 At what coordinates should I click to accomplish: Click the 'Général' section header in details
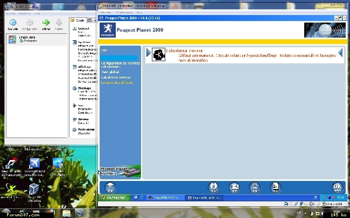coord(83,28)
